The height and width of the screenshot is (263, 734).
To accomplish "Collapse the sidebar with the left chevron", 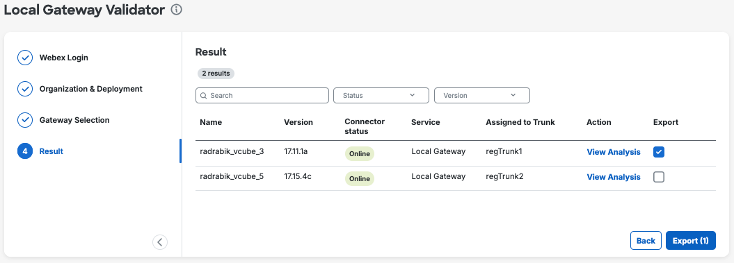I will tap(160, 242).
